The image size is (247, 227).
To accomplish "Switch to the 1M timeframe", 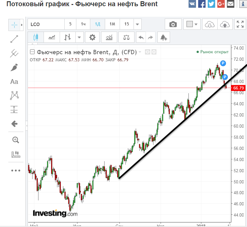I will tap(112, 24).
